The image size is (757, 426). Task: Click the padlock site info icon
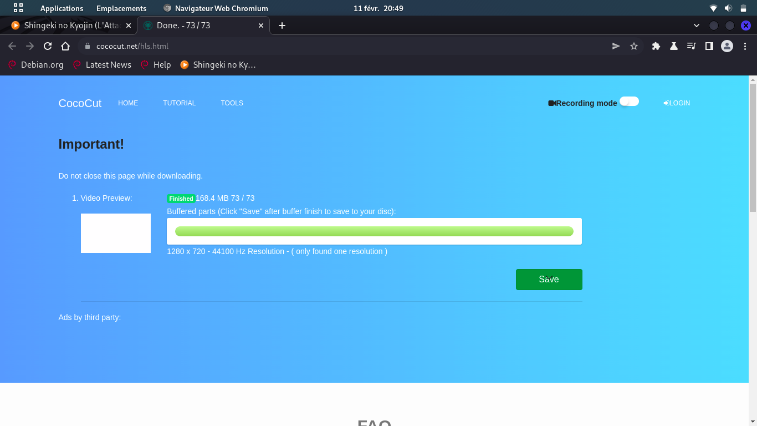tap(87, 46)
